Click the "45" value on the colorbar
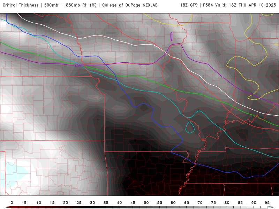The image size is (279, 209). pos(133,203)
